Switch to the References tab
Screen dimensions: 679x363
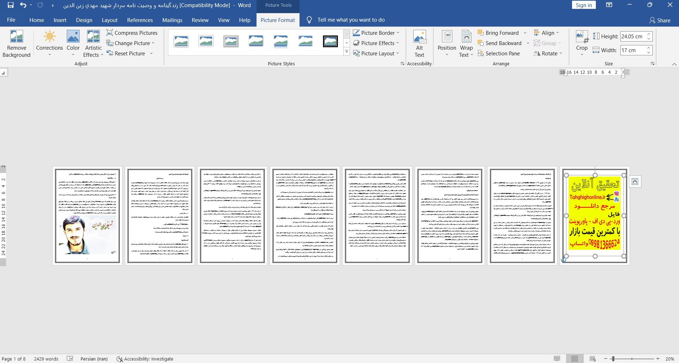[140, 20]
